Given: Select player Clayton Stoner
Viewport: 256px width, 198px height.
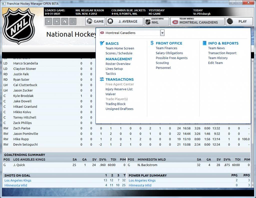Looking at the screenshot, I should tap(24, 69).
